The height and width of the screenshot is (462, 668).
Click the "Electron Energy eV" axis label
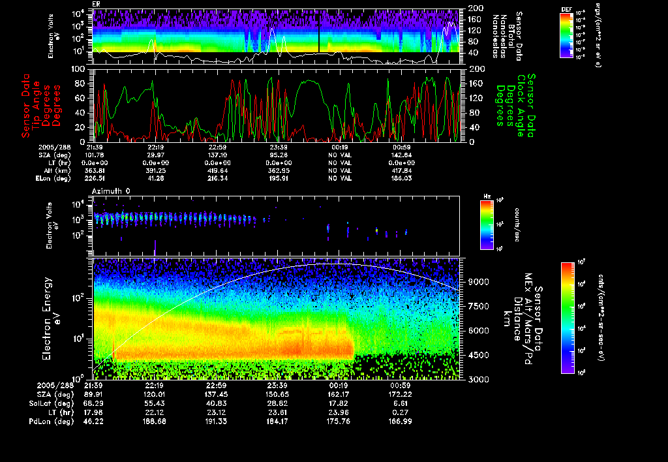(51, 318)
